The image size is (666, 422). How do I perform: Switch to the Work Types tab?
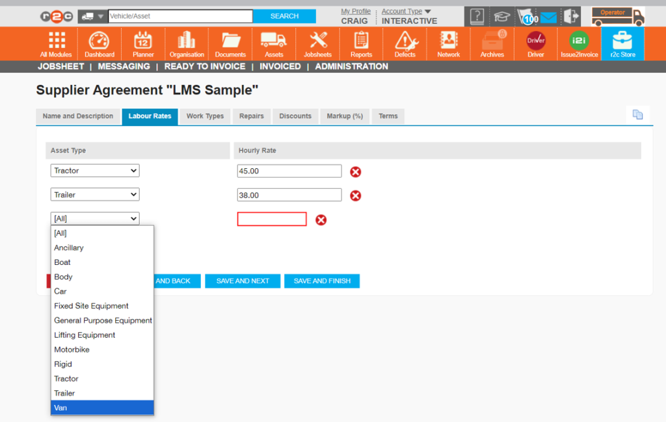coord(205,116)
